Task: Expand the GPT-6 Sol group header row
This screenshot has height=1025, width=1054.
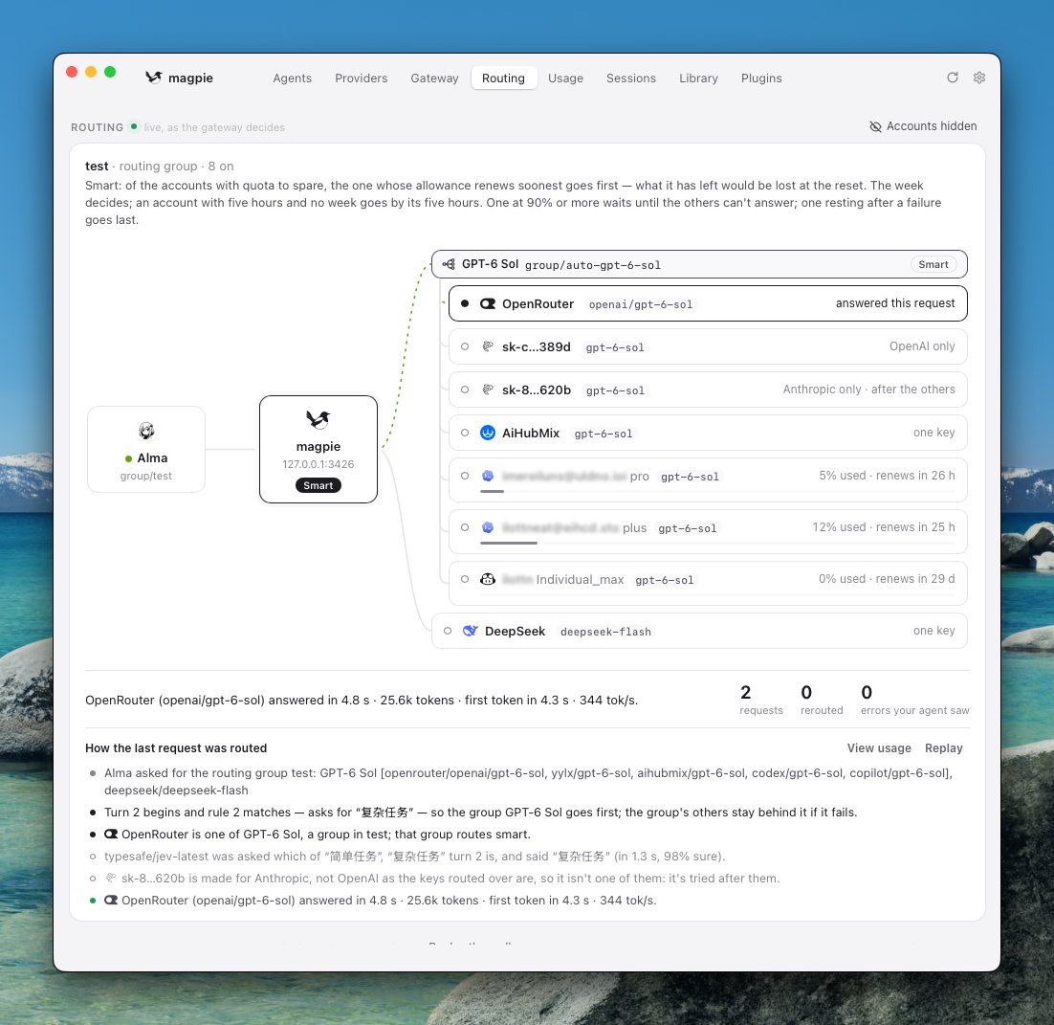Action: click(699, 264)
